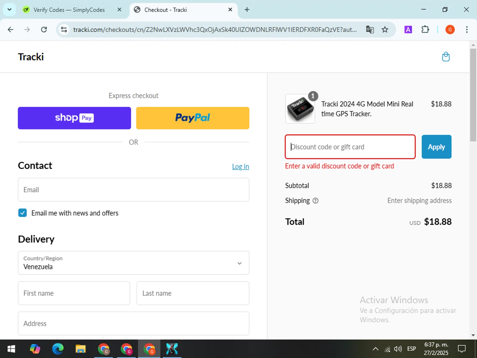Pay with Shop Pay express checkout
Screen dimensions: 477x358
(74, 118)
